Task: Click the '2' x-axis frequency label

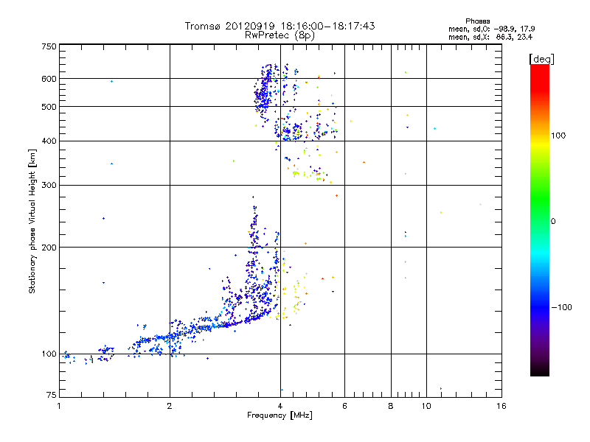Action: click(x=170, y=406)
